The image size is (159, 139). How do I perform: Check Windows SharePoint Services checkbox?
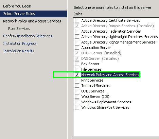pyautogui.click(x=77, y=107)
